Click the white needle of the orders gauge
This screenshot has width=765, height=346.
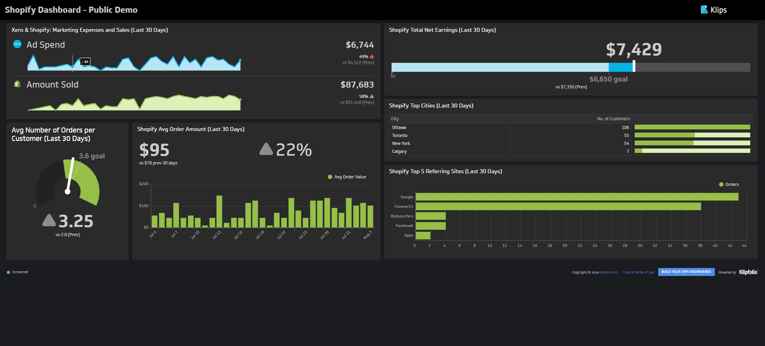pos(70,175)
